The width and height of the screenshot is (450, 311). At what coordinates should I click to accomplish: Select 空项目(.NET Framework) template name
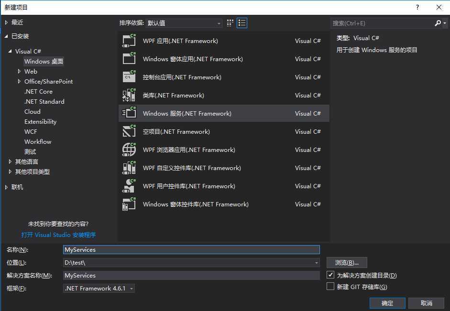click(176, 131)
